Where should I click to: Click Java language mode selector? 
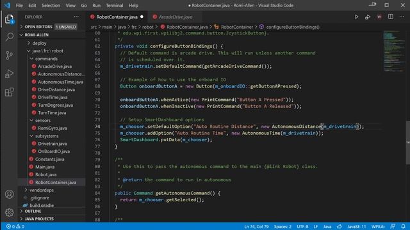[327, 226]
